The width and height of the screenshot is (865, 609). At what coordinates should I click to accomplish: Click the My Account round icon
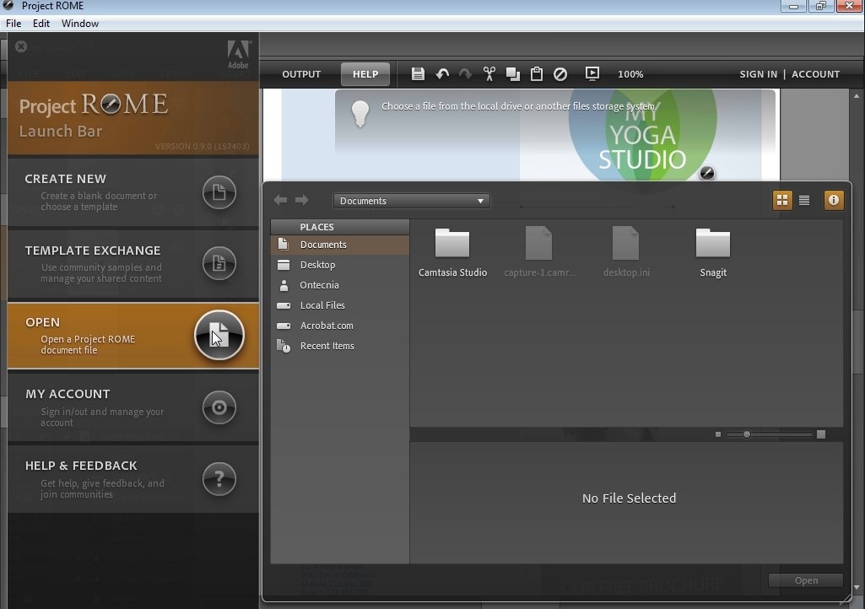pyautogui.click(x=219, y=407)
